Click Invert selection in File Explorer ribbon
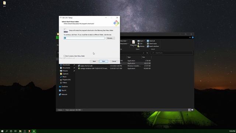This screenshot has width=236, height=133. pyautogui.click(x=153, y=46)
